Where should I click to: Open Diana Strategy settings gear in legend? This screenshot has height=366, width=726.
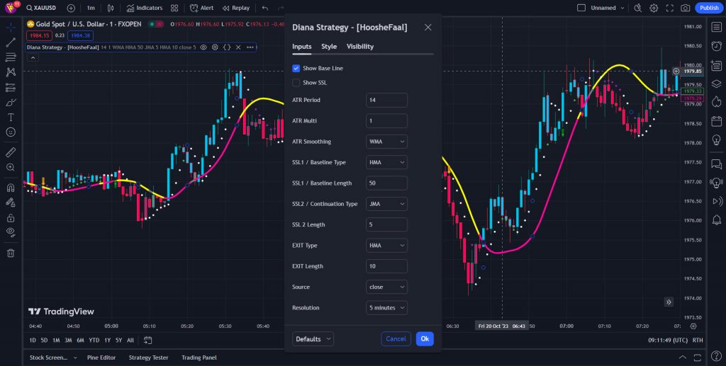point(215,47)
